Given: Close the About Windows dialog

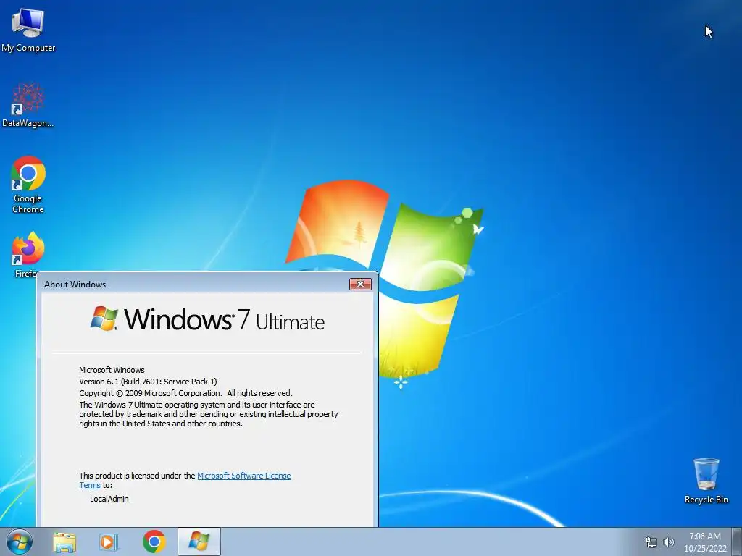Looking at the screenshot, I should coord(360,284).
